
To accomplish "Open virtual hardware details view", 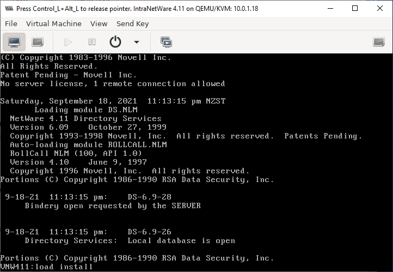I will pyautogui.click(x=38, y=42).
